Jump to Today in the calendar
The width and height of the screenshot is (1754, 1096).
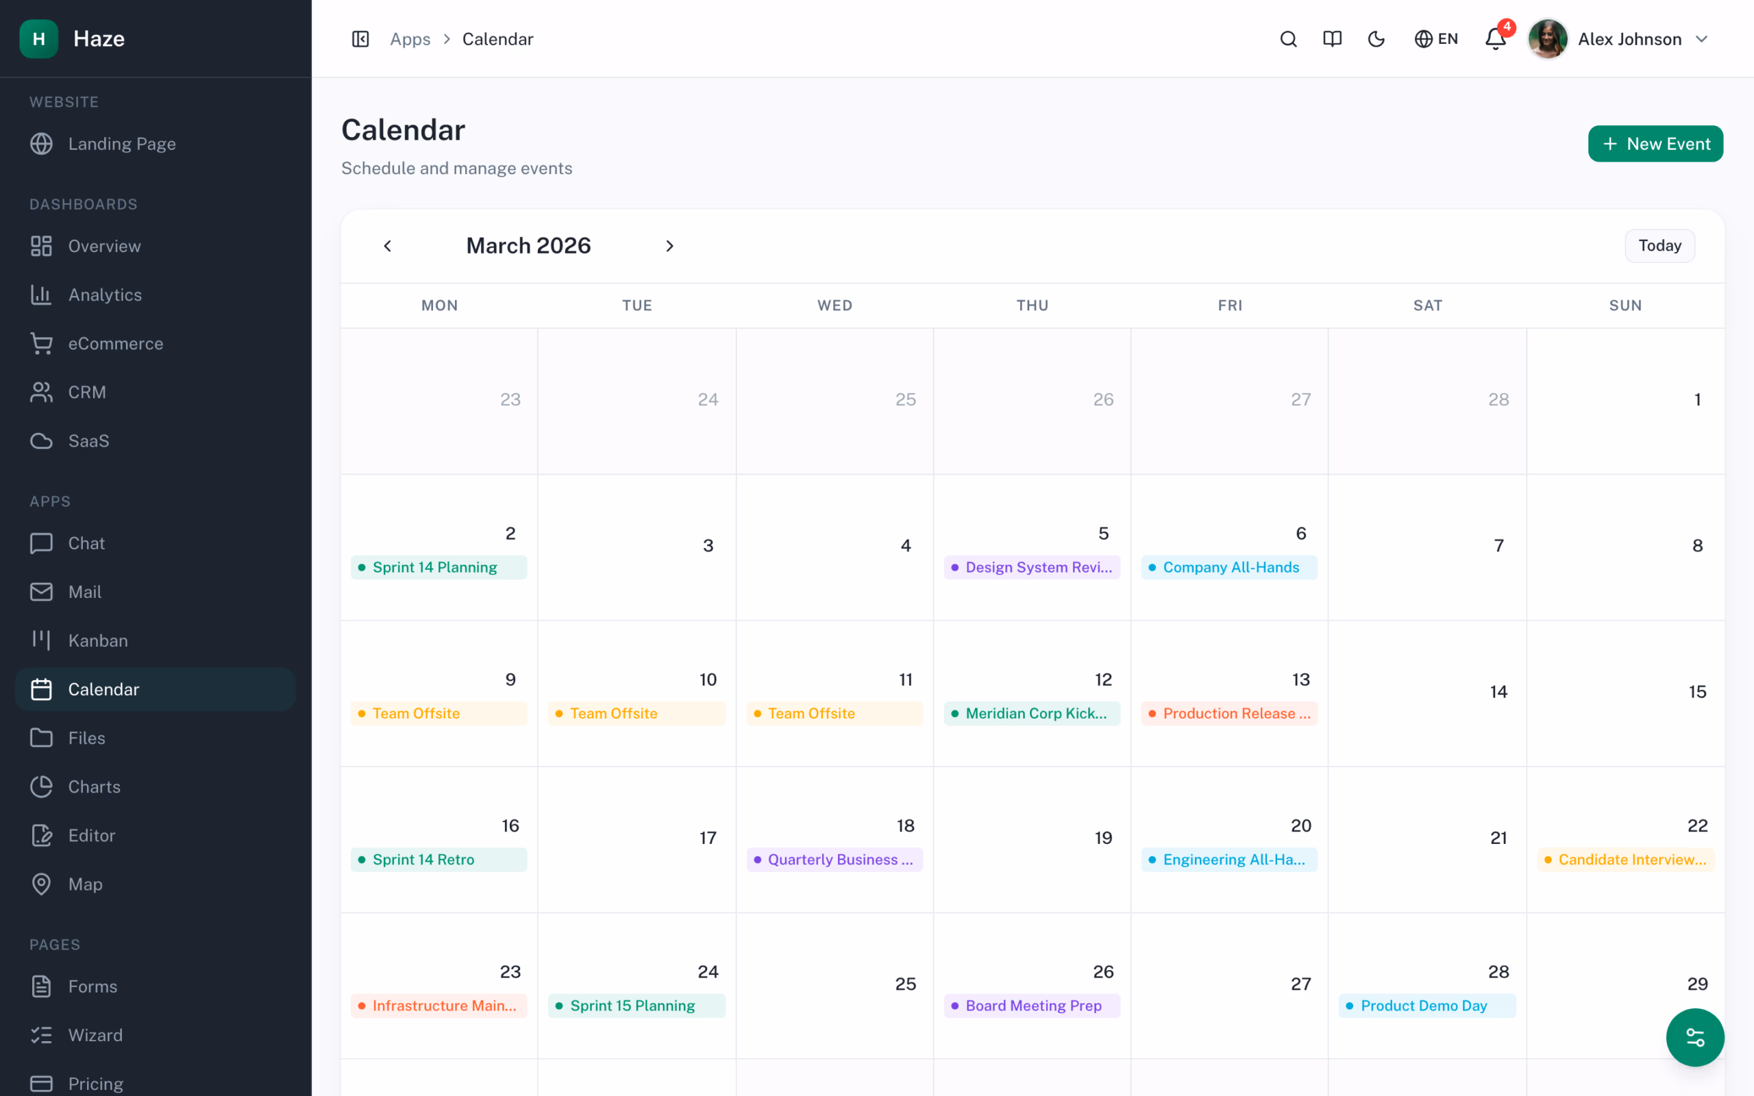pyautogui.click(x=1659, y=246)
